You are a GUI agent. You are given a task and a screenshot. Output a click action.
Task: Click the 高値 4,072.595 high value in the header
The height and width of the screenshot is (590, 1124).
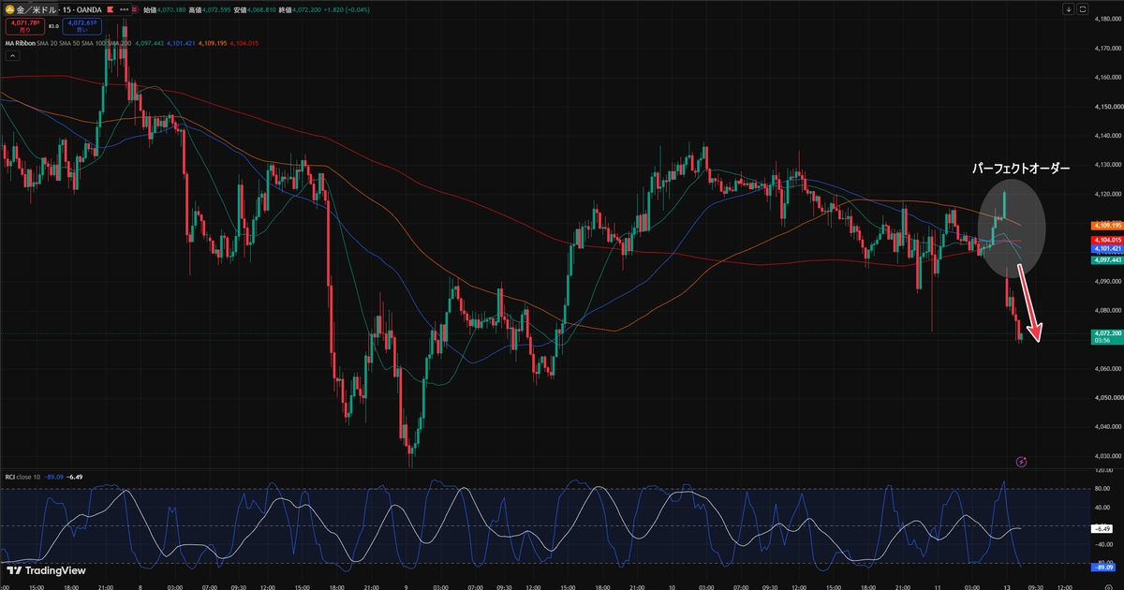coord(210,9)
